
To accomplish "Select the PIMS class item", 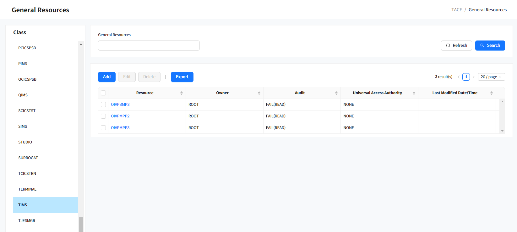I will coord(23,64).
